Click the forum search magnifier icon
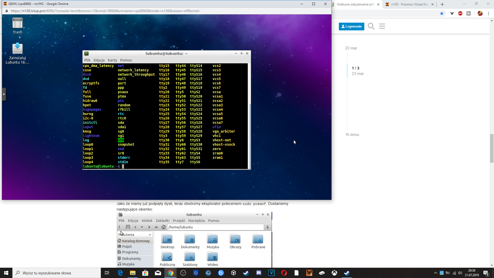The width and height of the screenshot is (494, 278). (x=371, y=26)
